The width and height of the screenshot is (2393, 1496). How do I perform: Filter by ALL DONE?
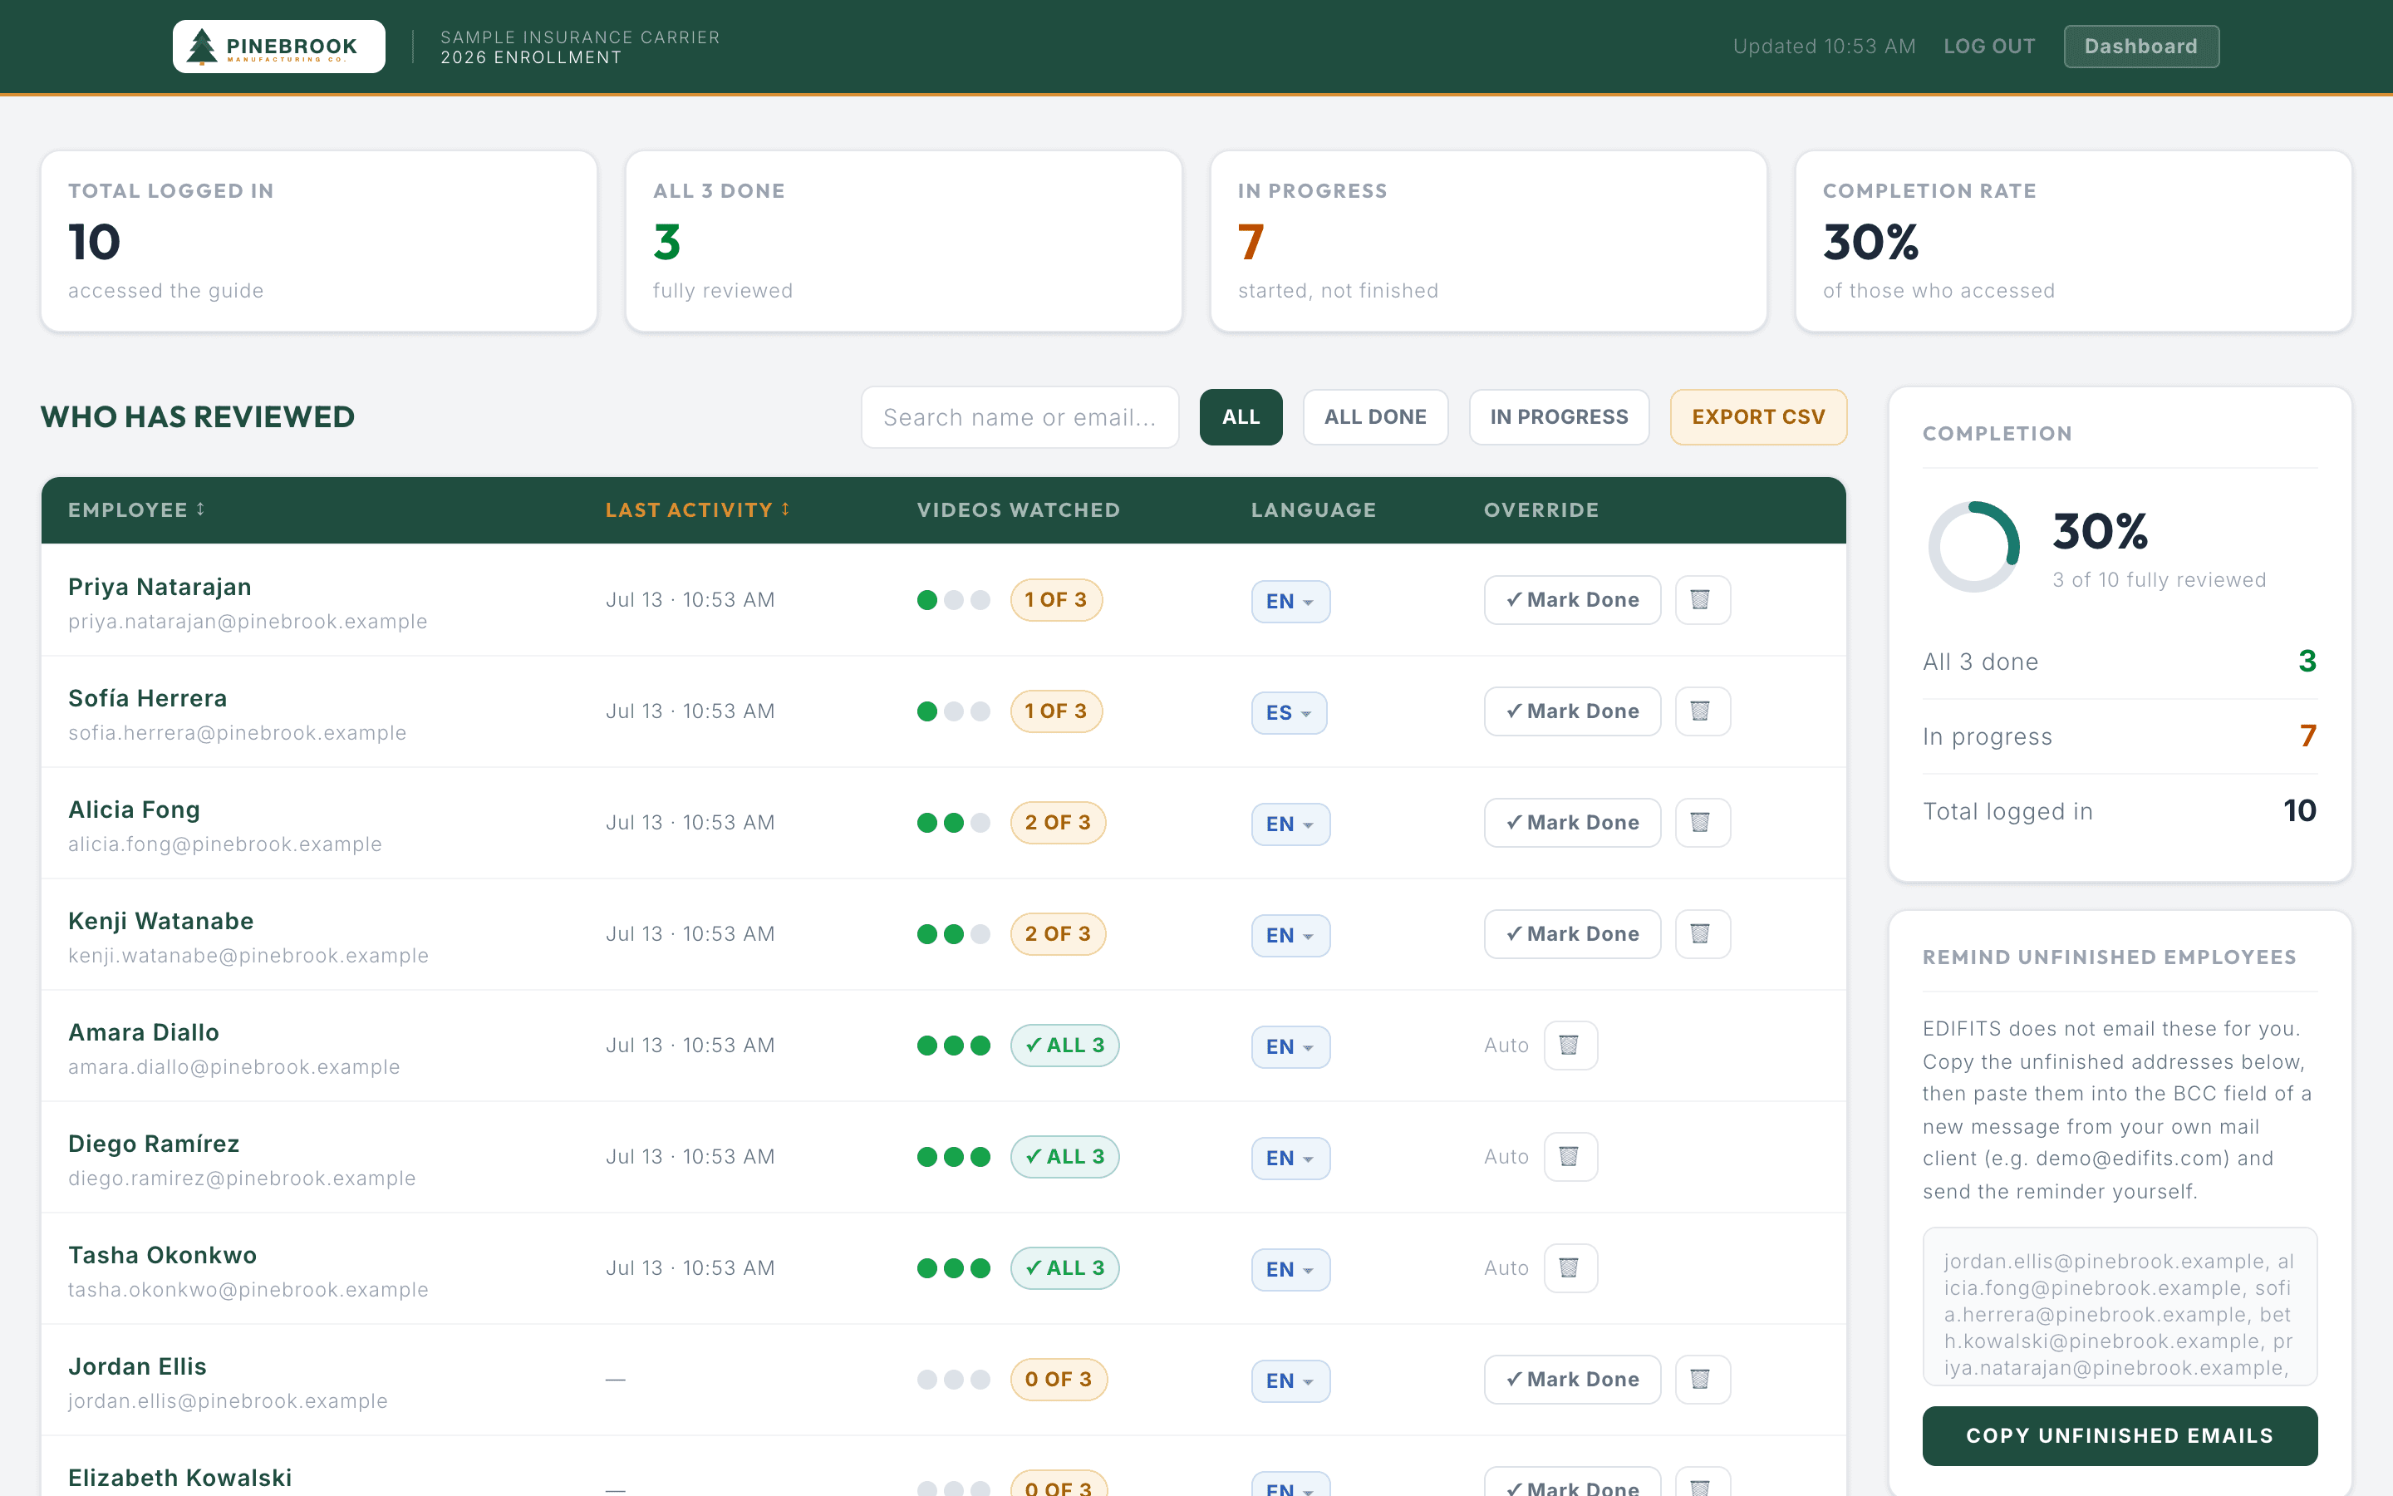pyautogui.click(x=1375, y=416)
